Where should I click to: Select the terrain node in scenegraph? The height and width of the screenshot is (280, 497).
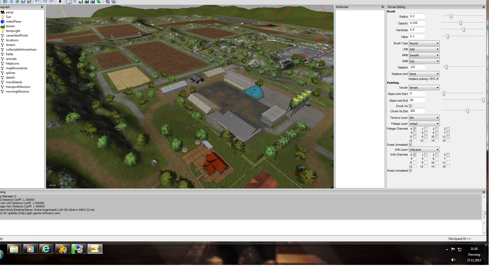coord(10,26)
